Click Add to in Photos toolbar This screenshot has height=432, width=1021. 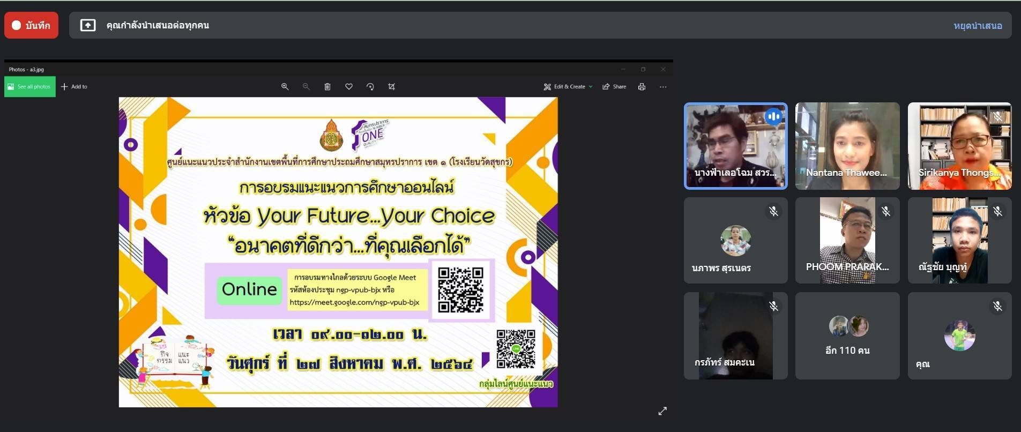74,87
